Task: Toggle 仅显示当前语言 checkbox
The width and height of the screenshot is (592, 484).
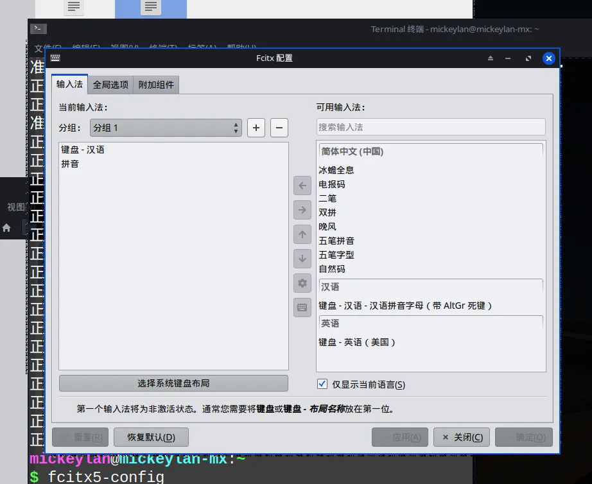Action: click(x=322, y=384)
